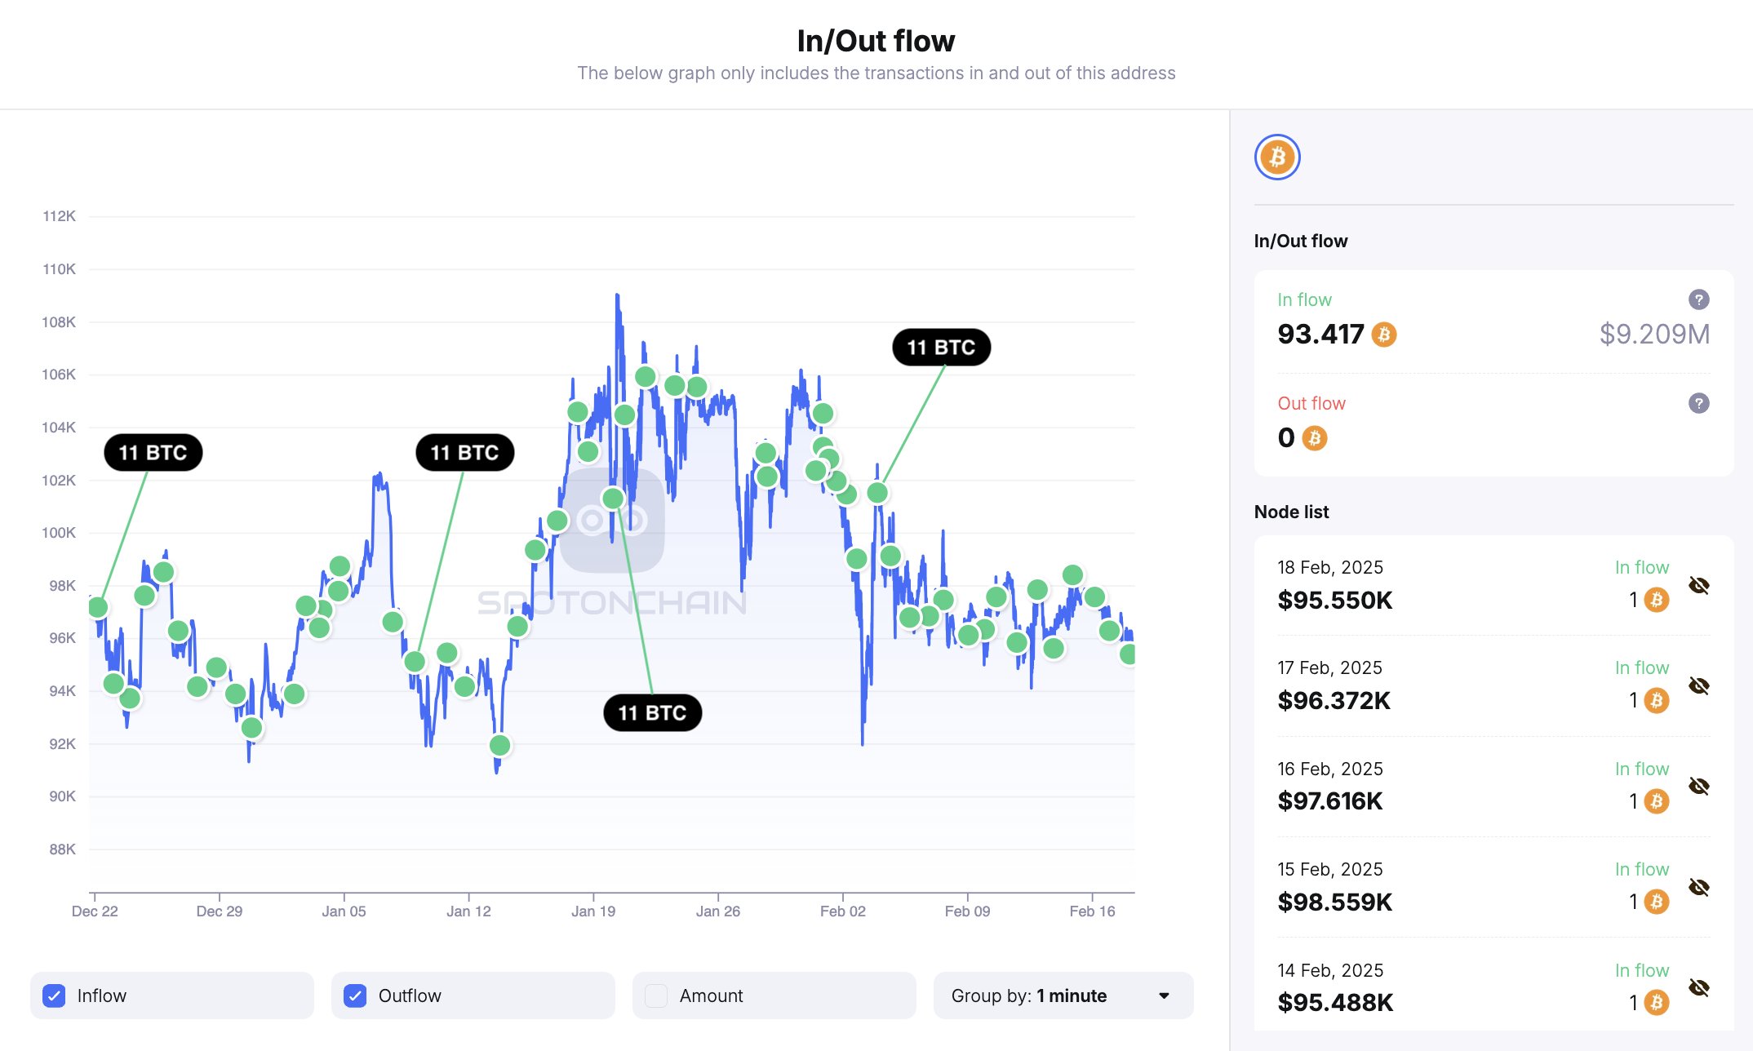Click the Bitcoin coin icon beside 93.417

click(x=1384, y=335)
